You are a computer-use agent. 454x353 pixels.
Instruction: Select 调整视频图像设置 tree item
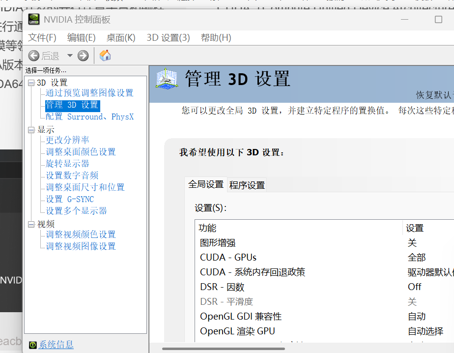(x=81, y=246)
